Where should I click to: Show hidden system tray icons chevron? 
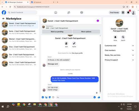(x=119, y=107)
